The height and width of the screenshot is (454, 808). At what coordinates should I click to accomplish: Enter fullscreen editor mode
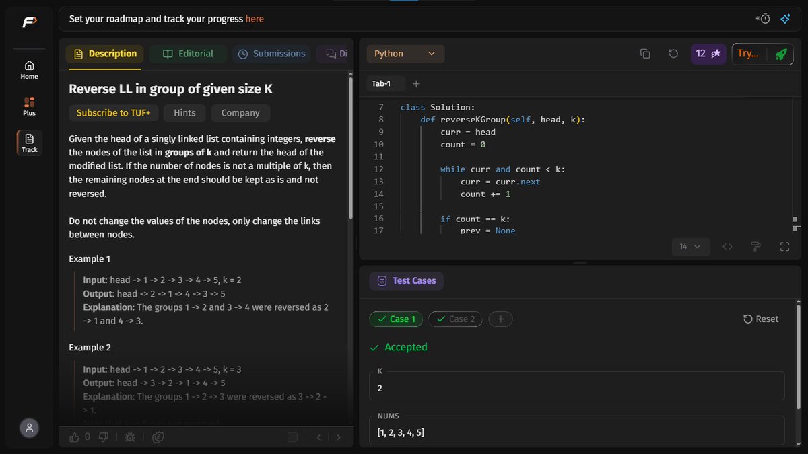tap(784, 247)
